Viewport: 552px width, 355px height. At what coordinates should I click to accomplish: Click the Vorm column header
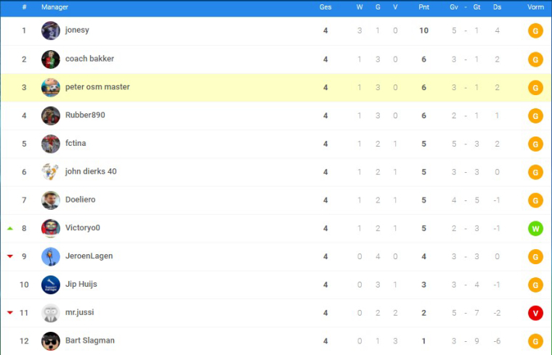coord(535,7)
